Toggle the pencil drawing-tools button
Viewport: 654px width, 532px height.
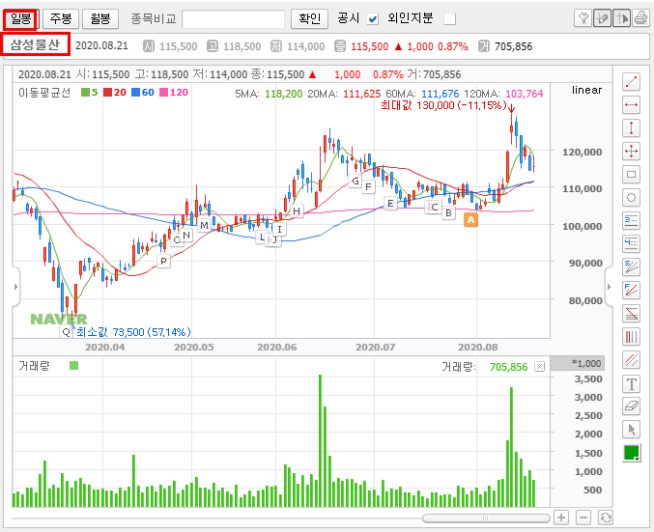pyautogui.click(x=602, y=18)
